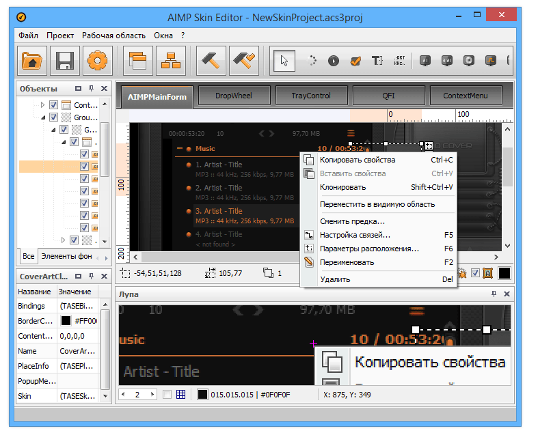The image size is (538, 437).
Task: Close the Объекты panel
Action: click(105, 89)
